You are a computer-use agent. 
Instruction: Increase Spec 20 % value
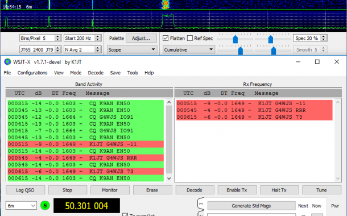tap(323, 36)
